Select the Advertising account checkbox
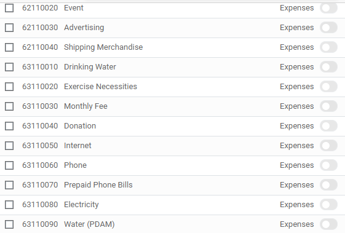Screen dimensions: 345x233 [x=9, y=28]
